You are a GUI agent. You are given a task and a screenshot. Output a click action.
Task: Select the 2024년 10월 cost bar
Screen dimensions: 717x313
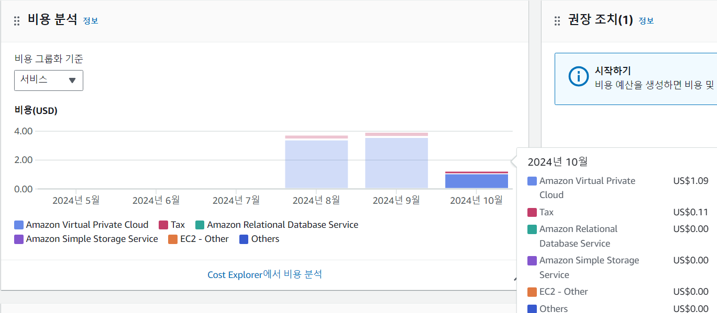[477, 181]
